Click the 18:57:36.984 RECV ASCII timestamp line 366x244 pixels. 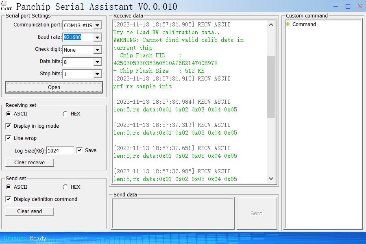click(x=172, y=102)
